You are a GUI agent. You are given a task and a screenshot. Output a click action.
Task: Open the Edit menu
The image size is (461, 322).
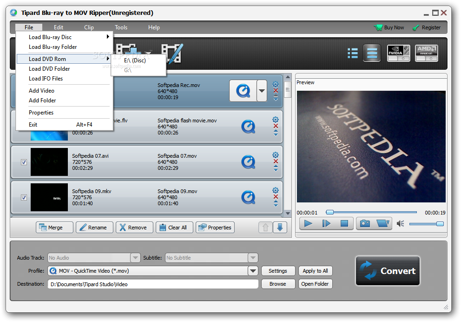point(58,27)
